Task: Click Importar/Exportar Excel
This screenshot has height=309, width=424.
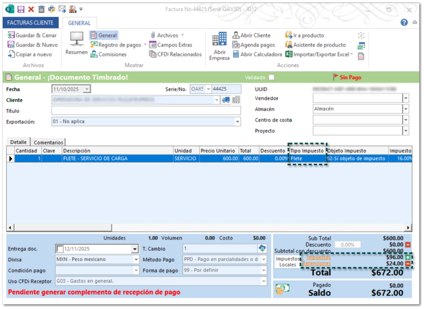Action: (x=319, y=54)
